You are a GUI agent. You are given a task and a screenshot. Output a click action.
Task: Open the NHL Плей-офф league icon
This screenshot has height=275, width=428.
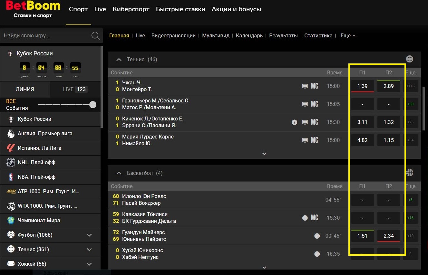(x=11, y=163)
